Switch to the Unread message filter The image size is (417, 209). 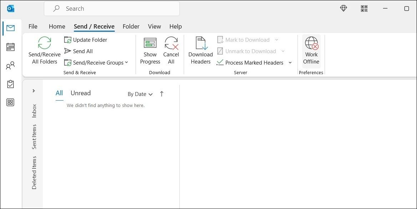(x=80, y=93)
